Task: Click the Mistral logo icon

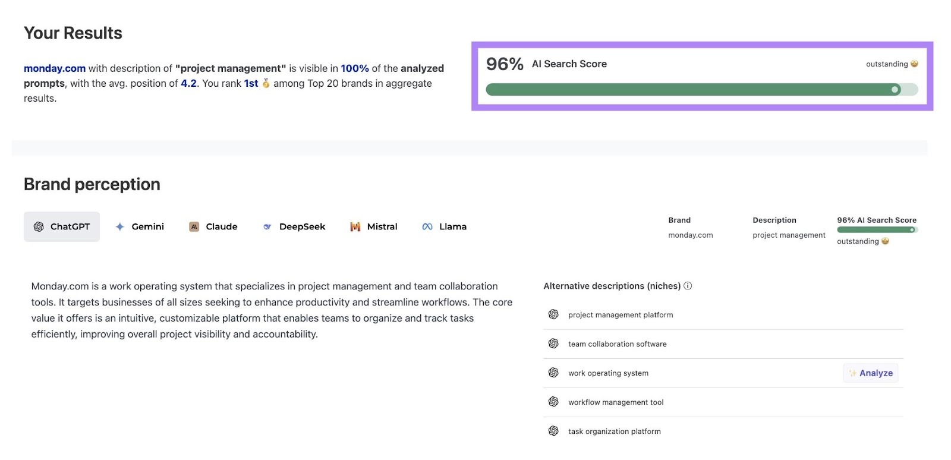Action: click(x=355, y=226)
